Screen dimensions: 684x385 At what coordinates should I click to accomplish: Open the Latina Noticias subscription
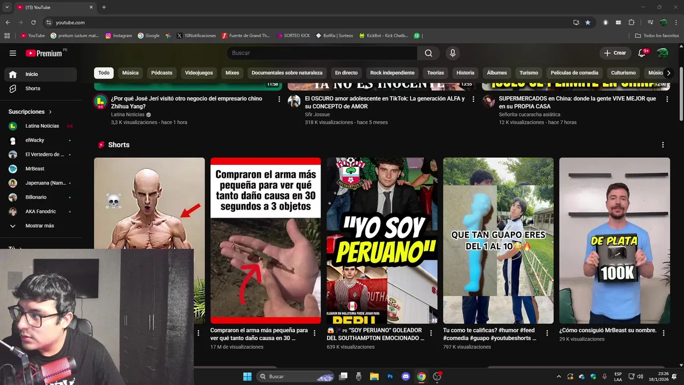41,126
